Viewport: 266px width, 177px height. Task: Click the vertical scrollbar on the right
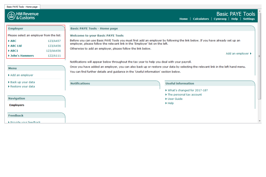[259, 55]
